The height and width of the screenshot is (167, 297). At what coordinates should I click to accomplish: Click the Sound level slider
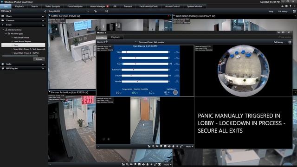(145, 76)
